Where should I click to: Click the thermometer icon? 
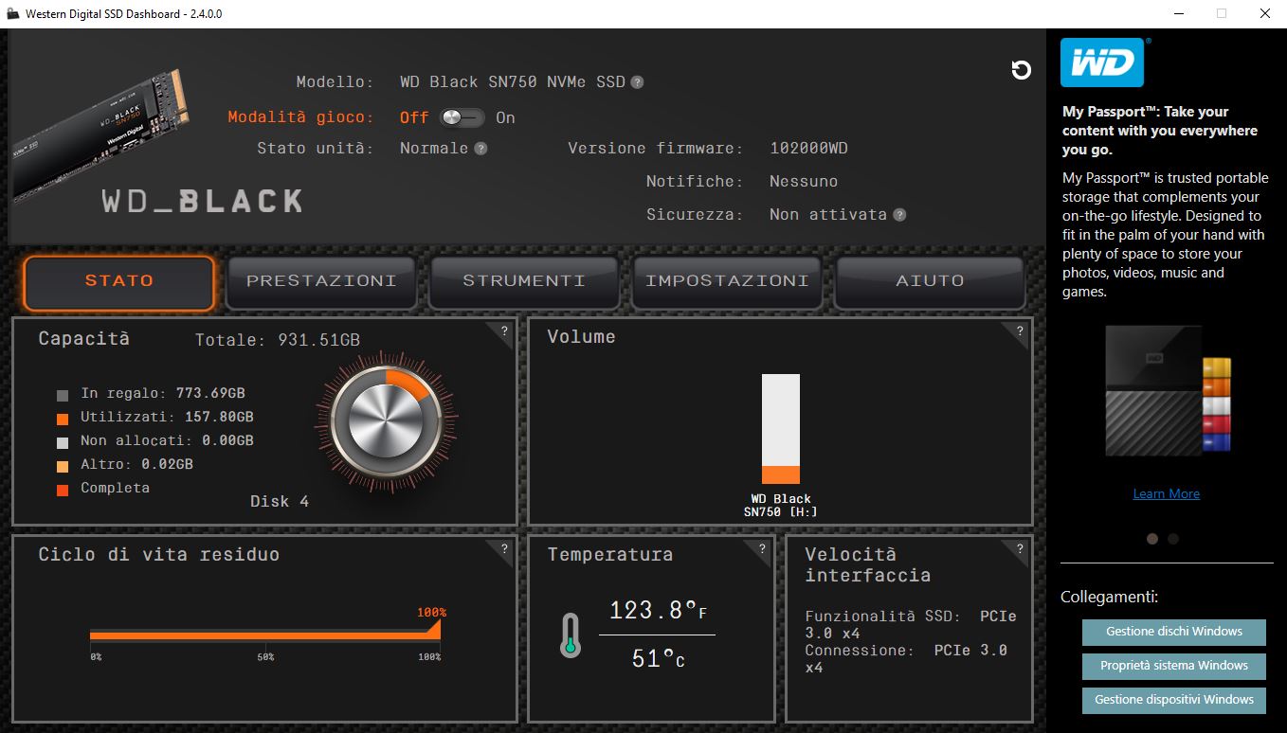pos(570,635)
